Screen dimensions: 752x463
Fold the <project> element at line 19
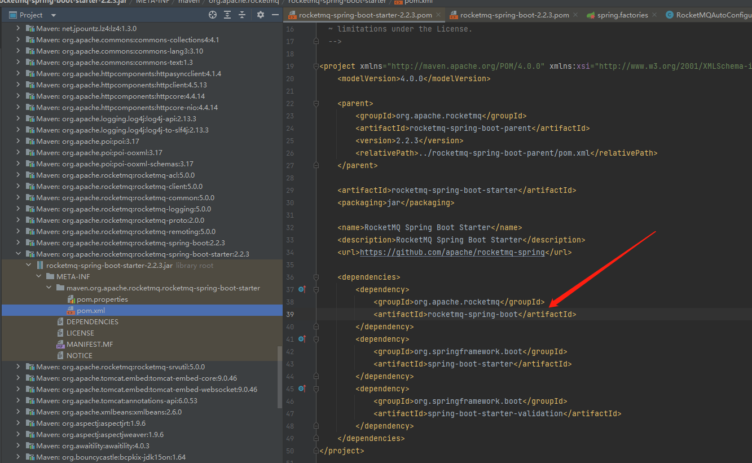click(x=315, y=66)
